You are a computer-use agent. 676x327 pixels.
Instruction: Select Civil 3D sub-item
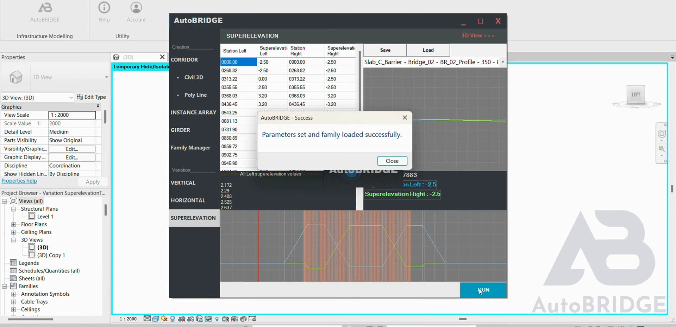tap(194, 77)
